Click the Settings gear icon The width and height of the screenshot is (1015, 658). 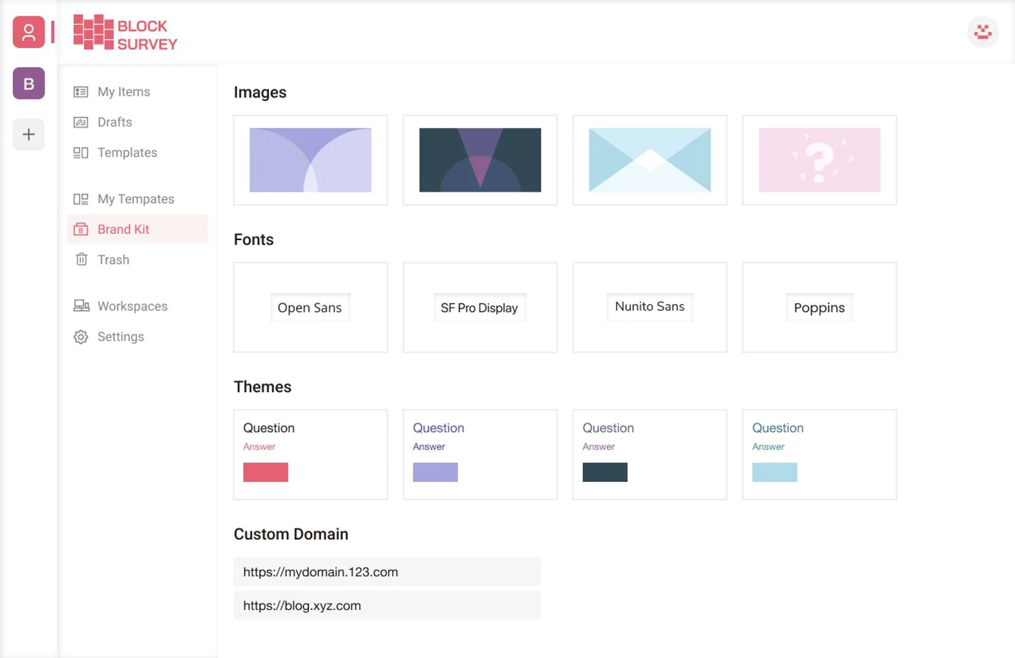pos(80,337)
